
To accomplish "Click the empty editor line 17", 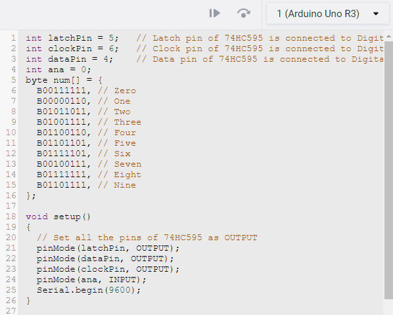I will coord(201,206).
